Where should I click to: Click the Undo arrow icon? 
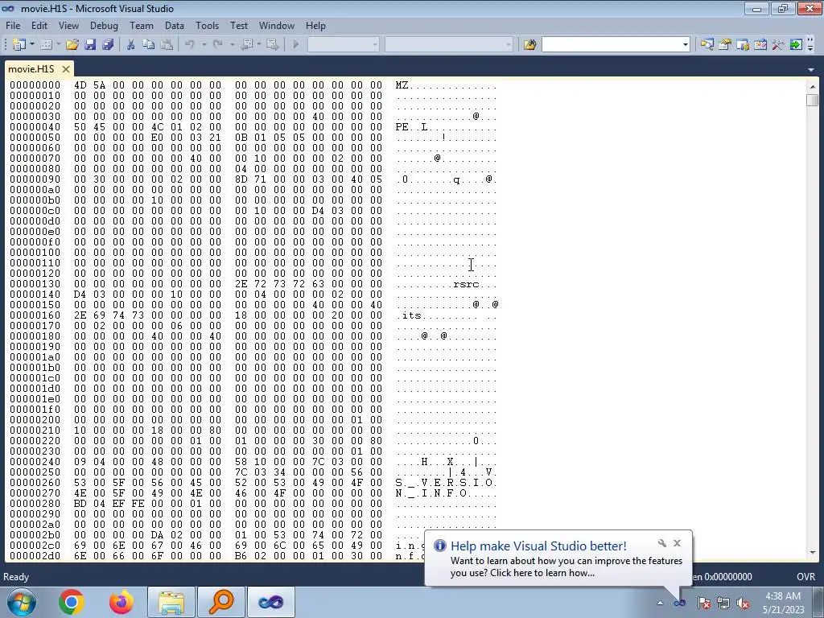(x=190, y=45)
